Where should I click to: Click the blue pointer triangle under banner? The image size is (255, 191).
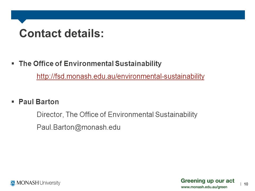click(x=22, y=21)
